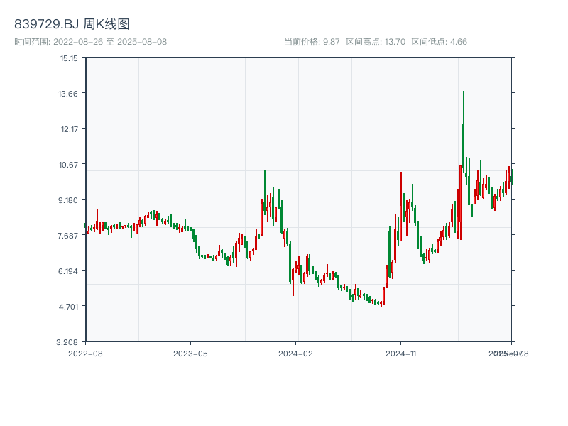Viewport: 568px width, 426px height.
Task: Click the 9.180 y-axis label
Action: click(68, 200)
